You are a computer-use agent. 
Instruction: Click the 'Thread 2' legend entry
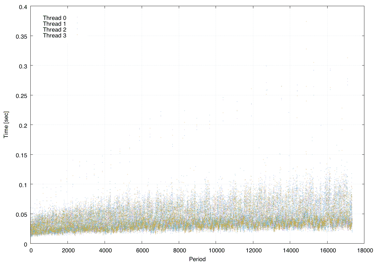click(x=55, y=30)
